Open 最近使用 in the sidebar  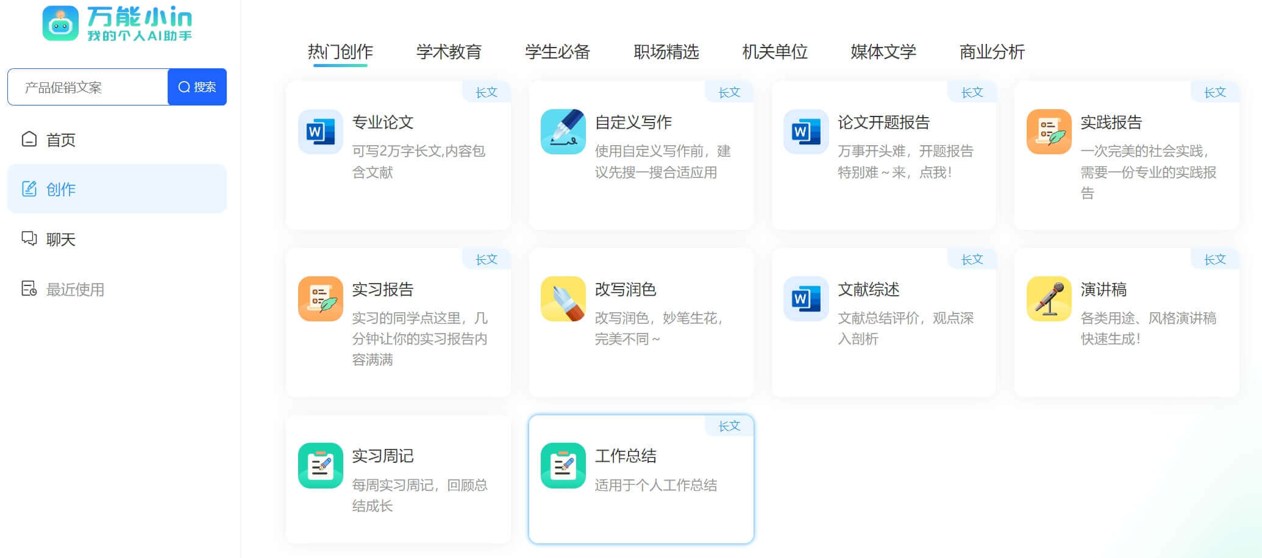click(x=74, y=289)
